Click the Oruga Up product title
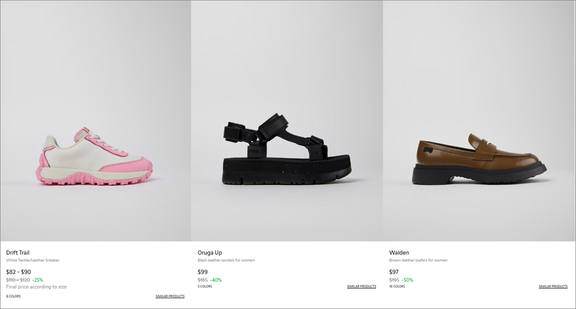The image size is (576, 309). pos(210,253)
